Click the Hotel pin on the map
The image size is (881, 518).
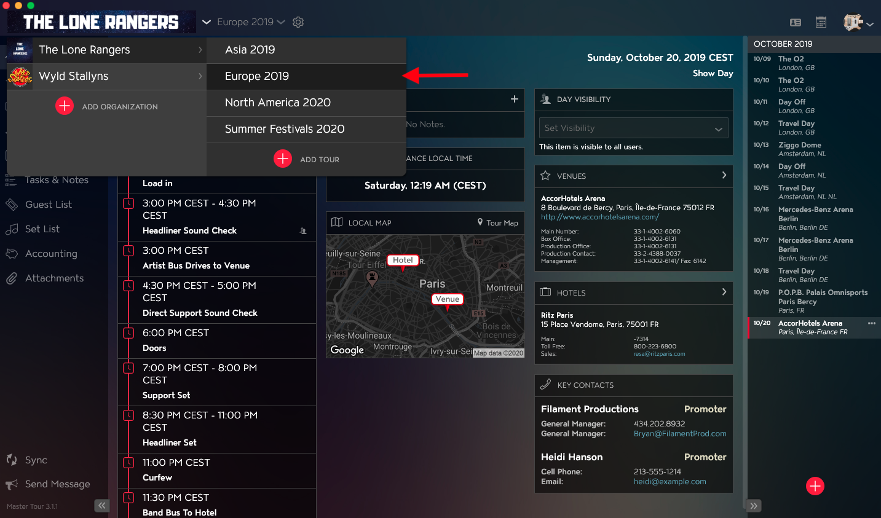pos(403,261)
